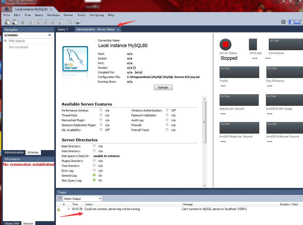
Task: Open the View menu
Action: coord(28,15)
